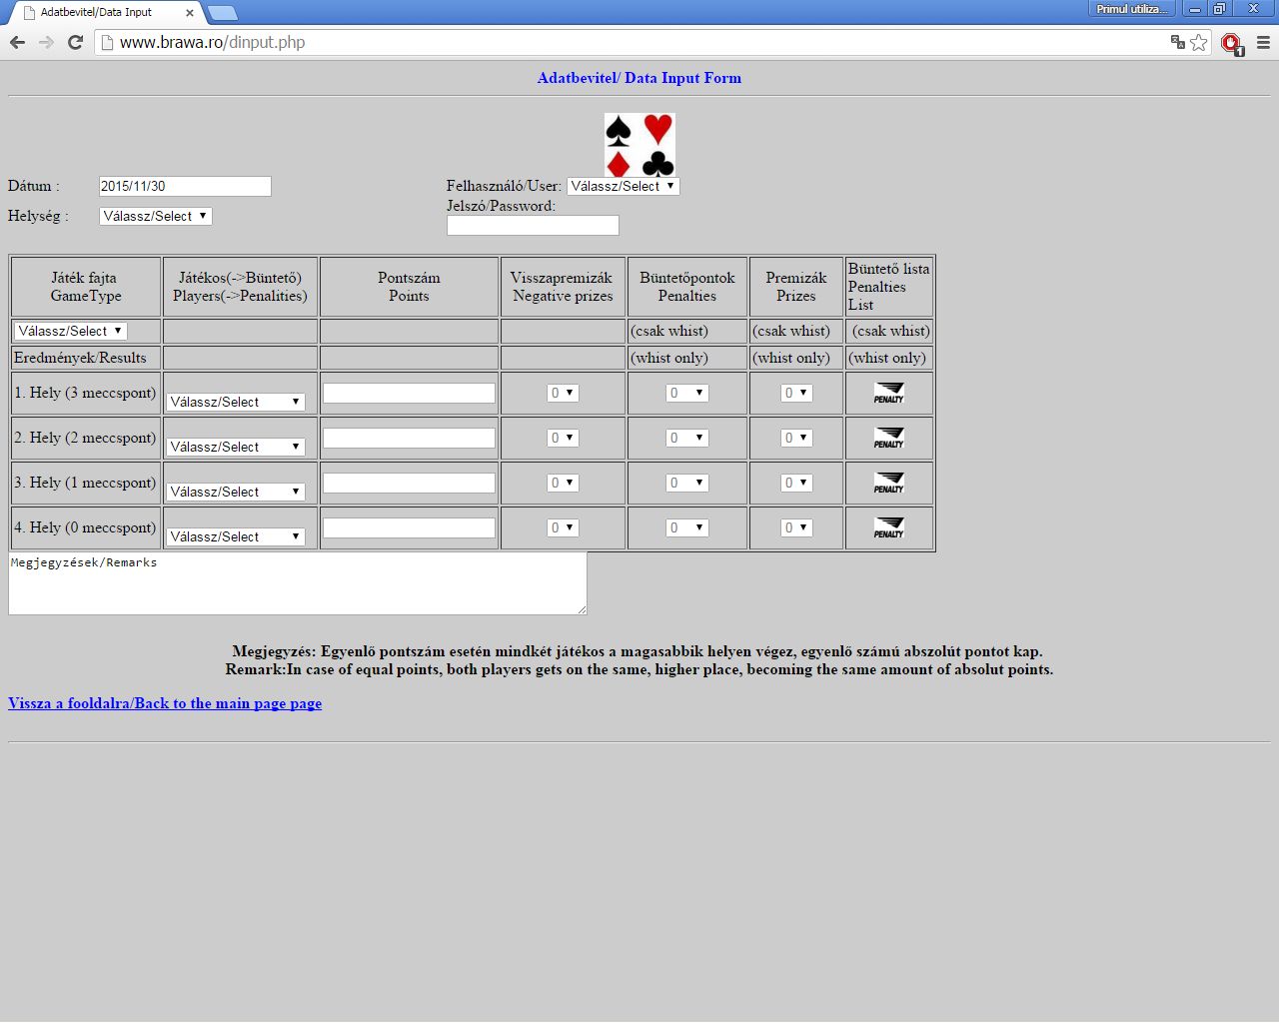This screenshot has height=1023, width=1279.
Task: Open Penalties dropdown in 4. Hely row
Action: pyautogui.click(x=687, y=527)
